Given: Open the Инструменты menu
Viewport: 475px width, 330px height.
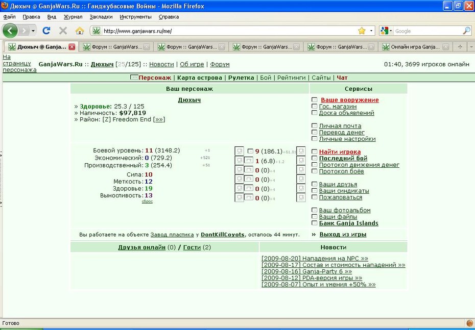Looking at the screenshot, I should [x=135, y=17].
